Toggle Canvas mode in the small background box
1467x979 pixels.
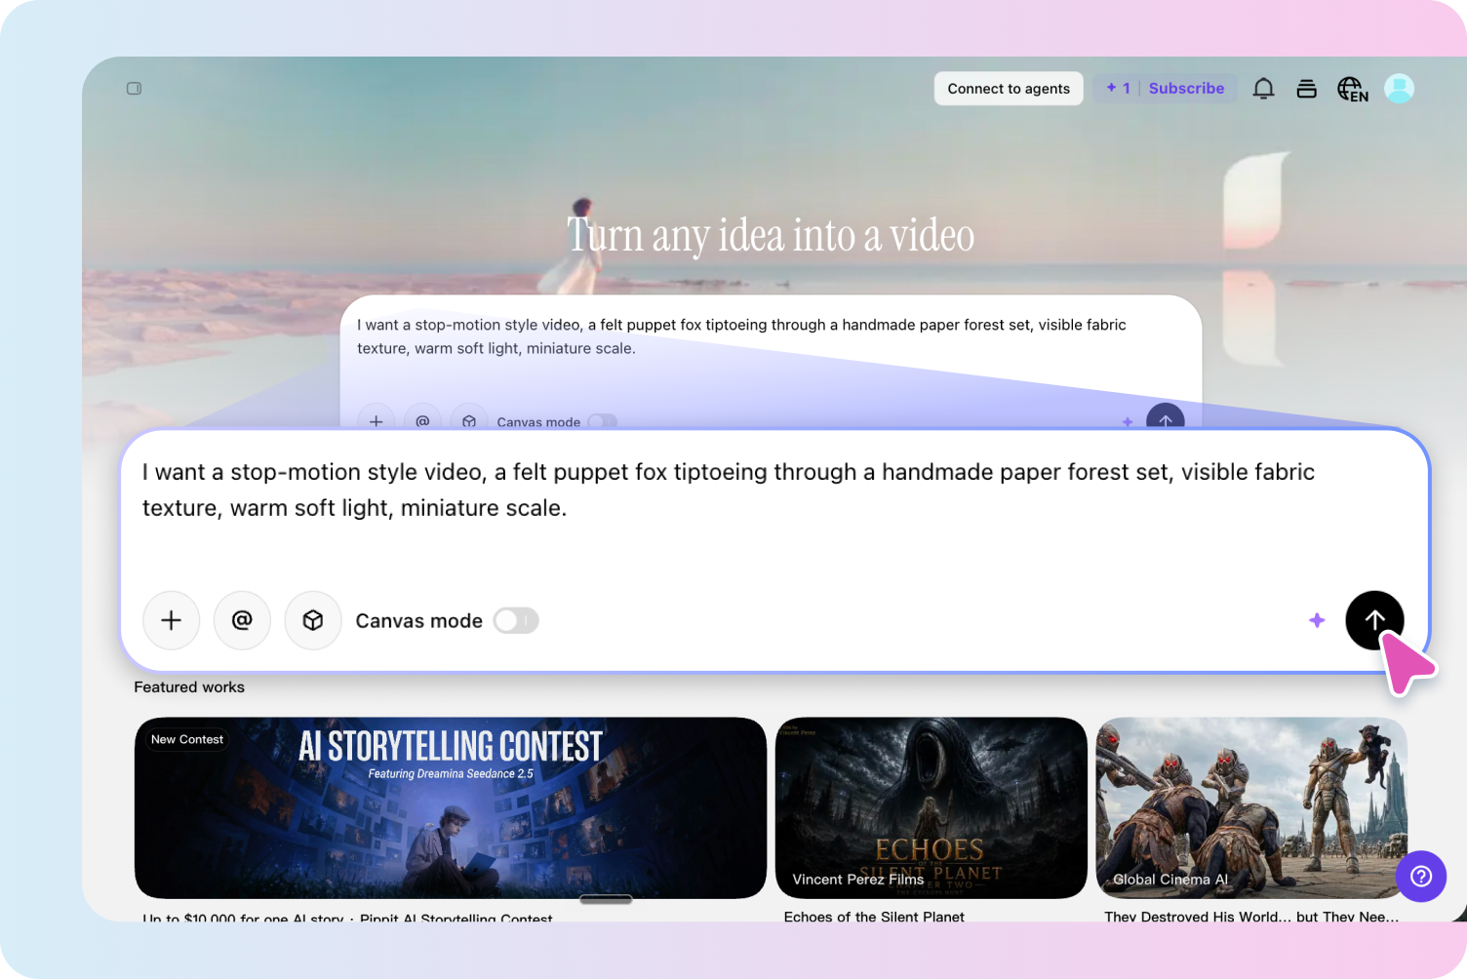pyautogui.click(x=603, y=422)
